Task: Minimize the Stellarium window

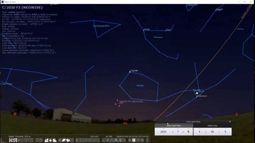Action: [239, 2]
